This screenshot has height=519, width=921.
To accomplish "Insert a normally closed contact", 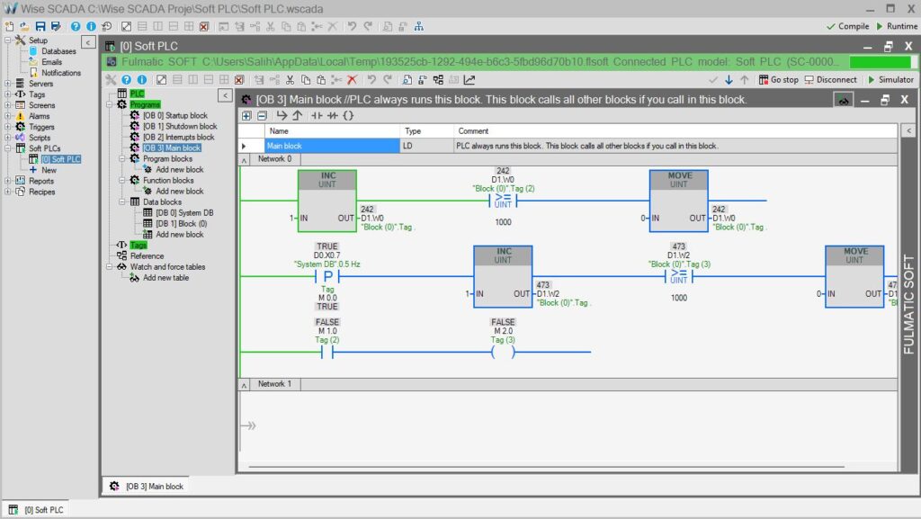I will [x=331, y=115].
